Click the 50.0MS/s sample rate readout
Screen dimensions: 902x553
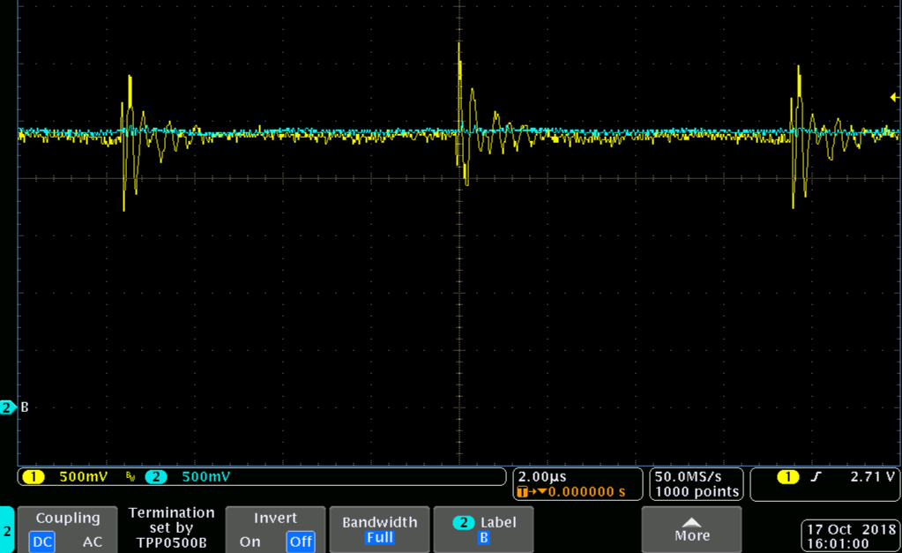[688, 476]
